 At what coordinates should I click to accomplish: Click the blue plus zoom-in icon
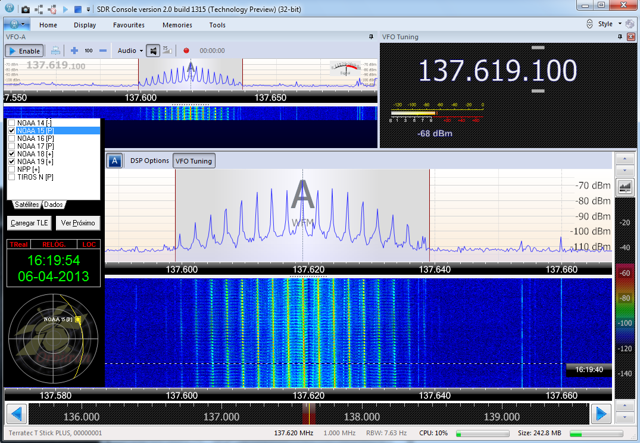tap(74, 51)
